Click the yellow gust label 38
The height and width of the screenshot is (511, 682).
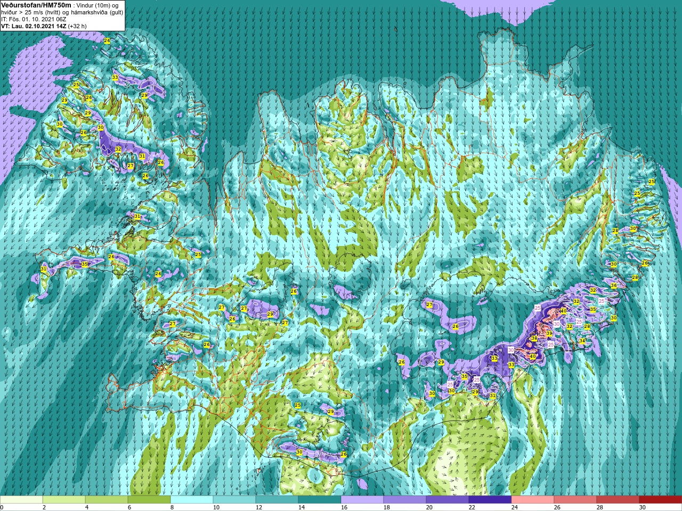[534, 339]
